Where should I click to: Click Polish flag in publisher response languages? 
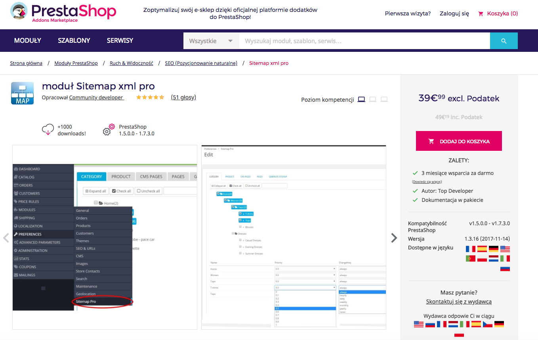pyautogui.click(x=459, y=334)
